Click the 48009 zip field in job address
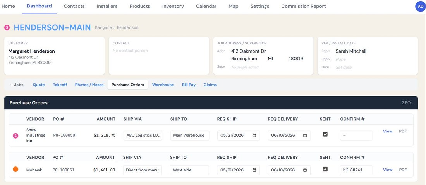Screen dimensions: 426x185 click(295, 58)
